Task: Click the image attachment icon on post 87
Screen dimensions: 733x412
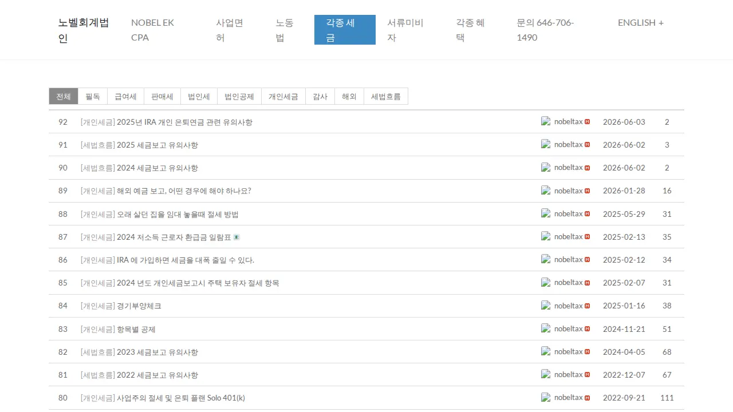Action: pyautogui.click(x=237, y=237)
